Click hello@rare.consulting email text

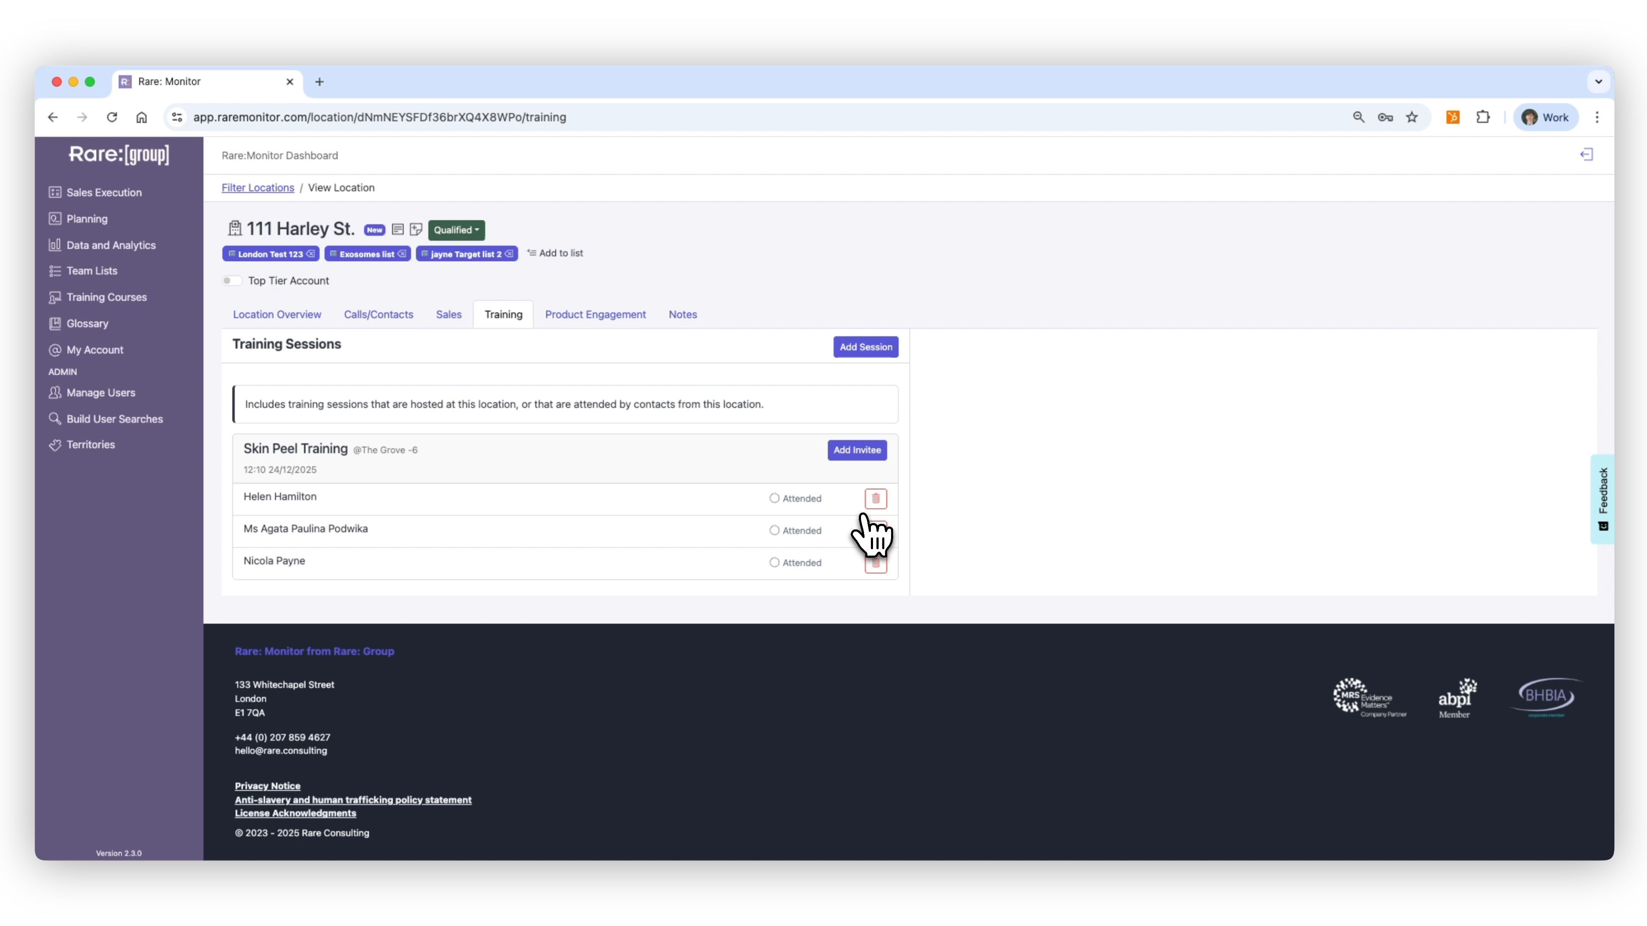click(x=281, y=751)
